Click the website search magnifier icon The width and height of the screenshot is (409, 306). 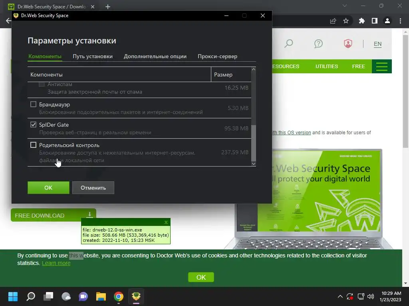(288, 43)
